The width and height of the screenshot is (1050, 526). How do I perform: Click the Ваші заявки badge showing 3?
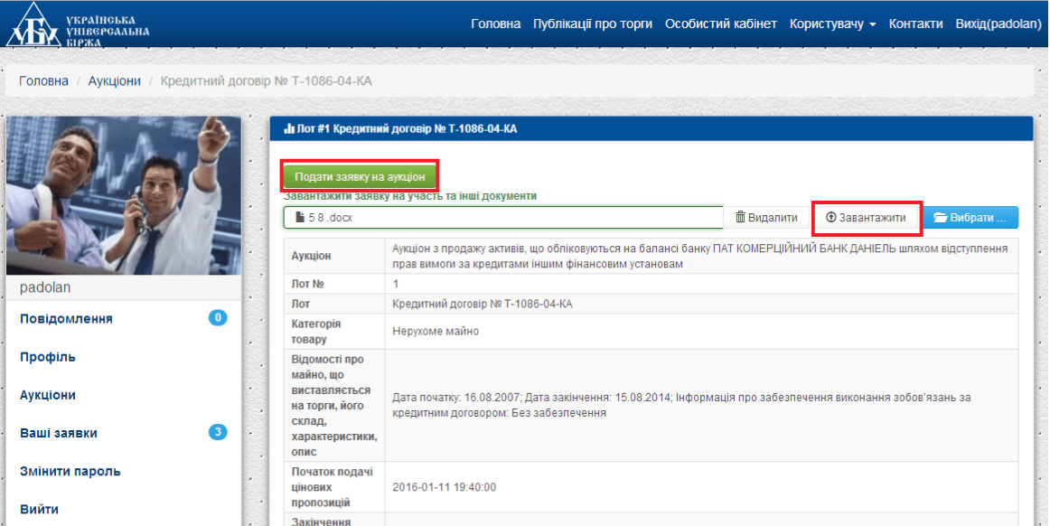(218, 432)
